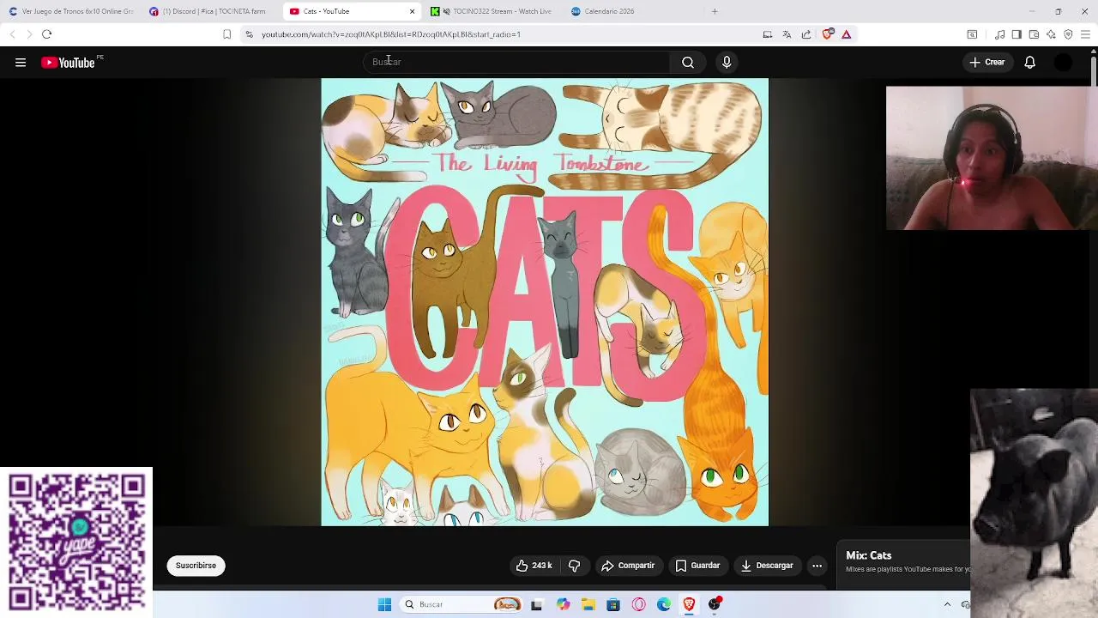Open the YouTube hamburger guide menu
This screenshot has height=618, width=1098.
point(21,62)
